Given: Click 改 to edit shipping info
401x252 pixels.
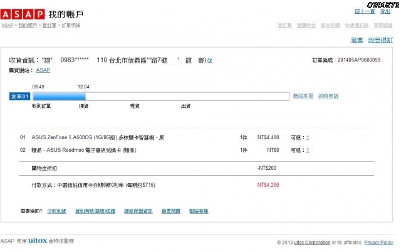Looking at the screenshot, I should (x=210, y=61).
